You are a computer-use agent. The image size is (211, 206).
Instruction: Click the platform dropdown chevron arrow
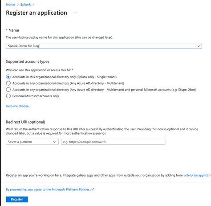[x=55, y=142]
